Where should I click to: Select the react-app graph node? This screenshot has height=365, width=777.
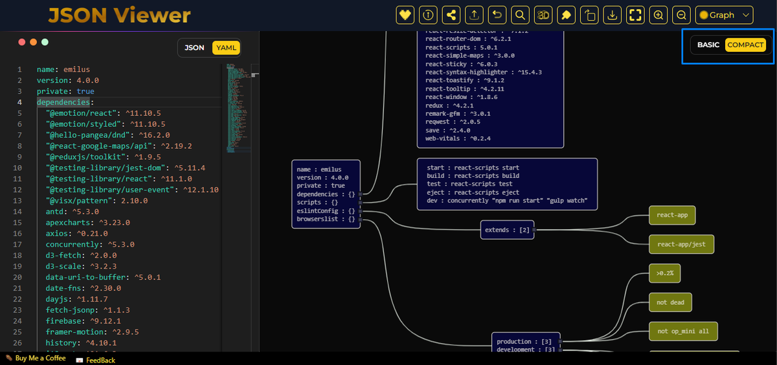coord(672,215)
